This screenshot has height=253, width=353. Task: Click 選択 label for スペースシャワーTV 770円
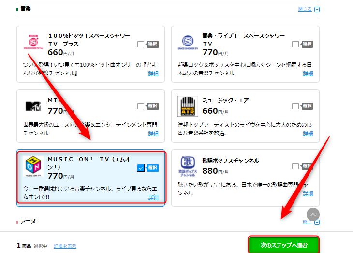point(307,44)
